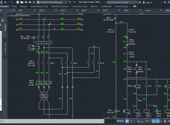Screen dimensions: 170x125
Task: Click in the command line input
Action: point(51,121)
